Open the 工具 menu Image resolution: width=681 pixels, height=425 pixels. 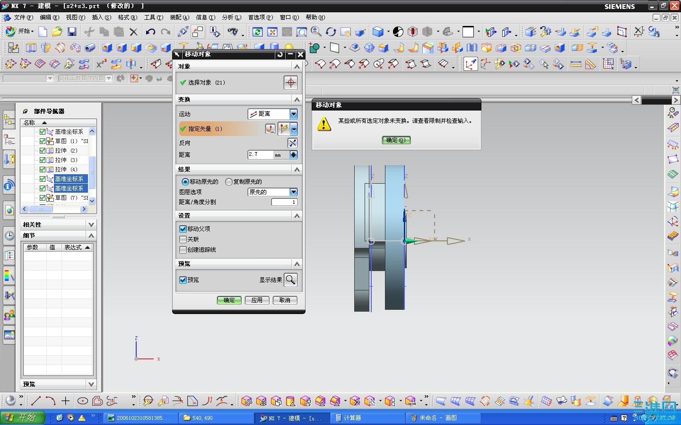pos(153,17)
